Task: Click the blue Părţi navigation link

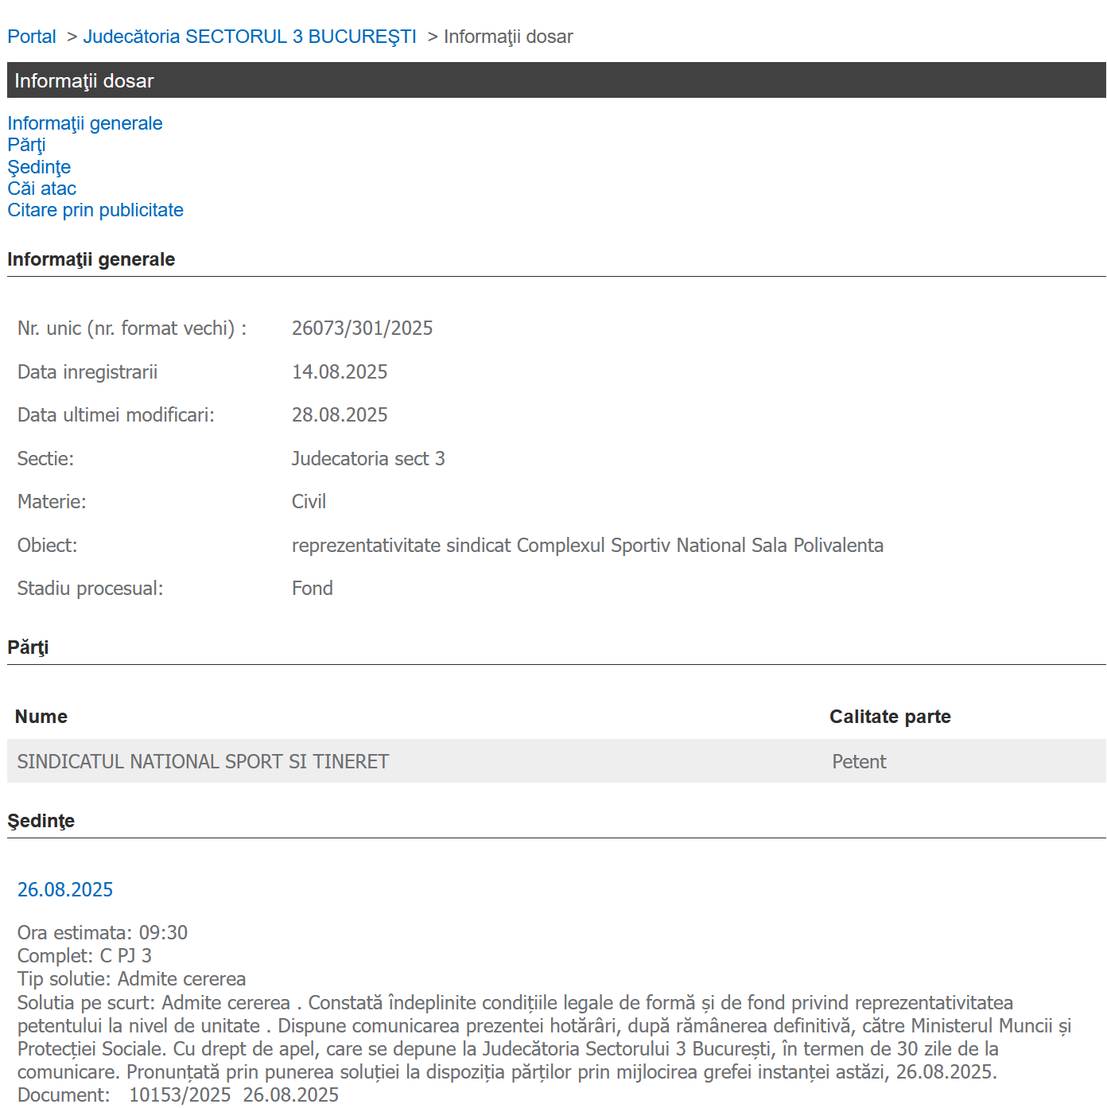Action: tap(26, 145)
